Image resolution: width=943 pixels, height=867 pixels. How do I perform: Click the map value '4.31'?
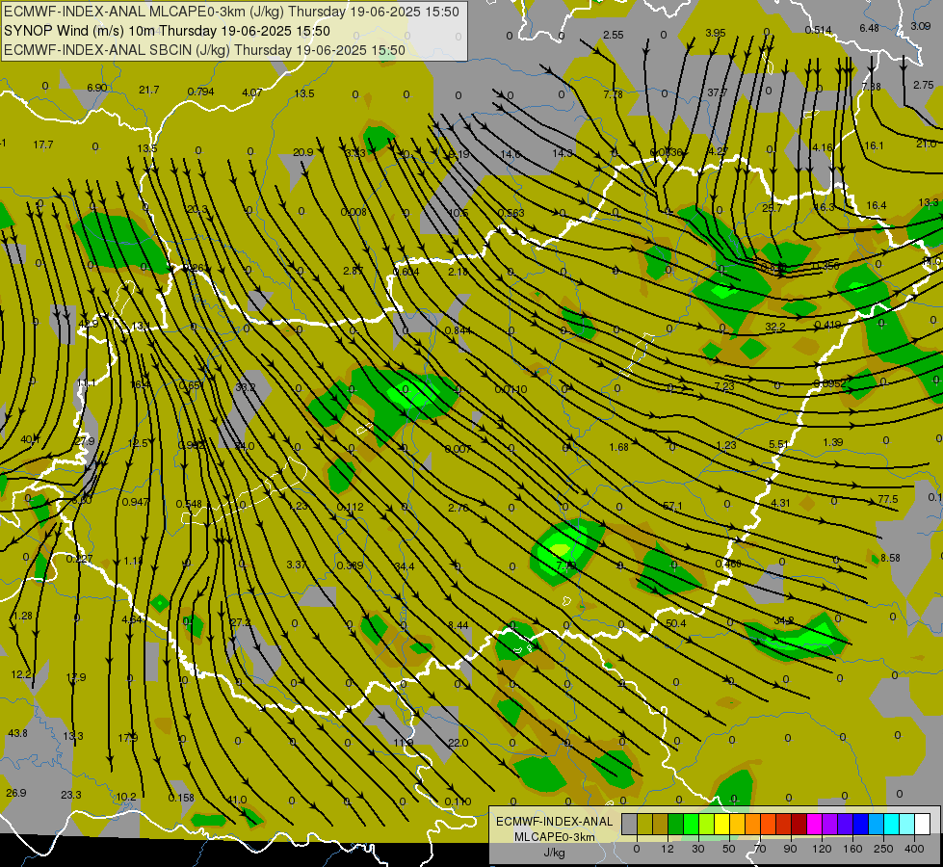coord(780,503)
